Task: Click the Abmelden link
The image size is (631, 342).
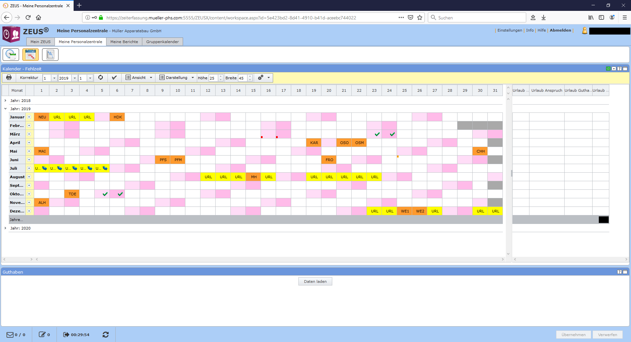Action: [560, 30]
